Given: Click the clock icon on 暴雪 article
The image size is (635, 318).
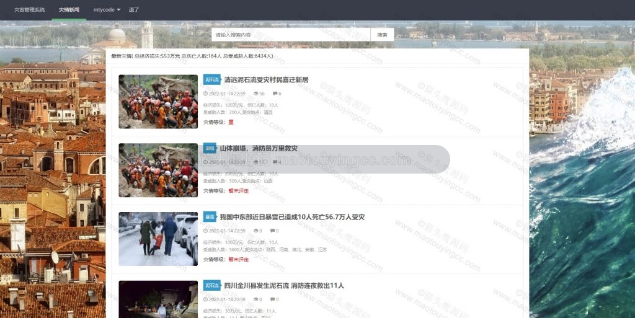Looking at the screenshot, I should pyautogui.click(x=205, y=231).
